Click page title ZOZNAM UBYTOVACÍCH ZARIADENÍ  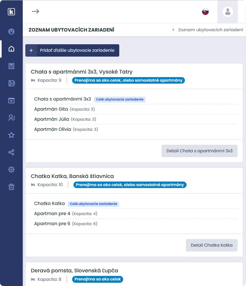[x=71, y=30]
